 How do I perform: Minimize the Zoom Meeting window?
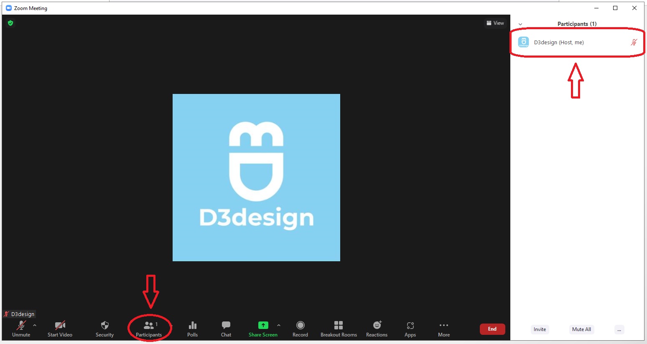(x=596, y=8)
